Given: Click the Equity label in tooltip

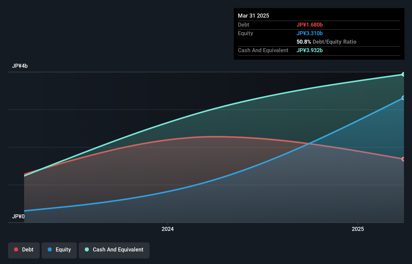Looking at the screenshot, I should (245, 33).
